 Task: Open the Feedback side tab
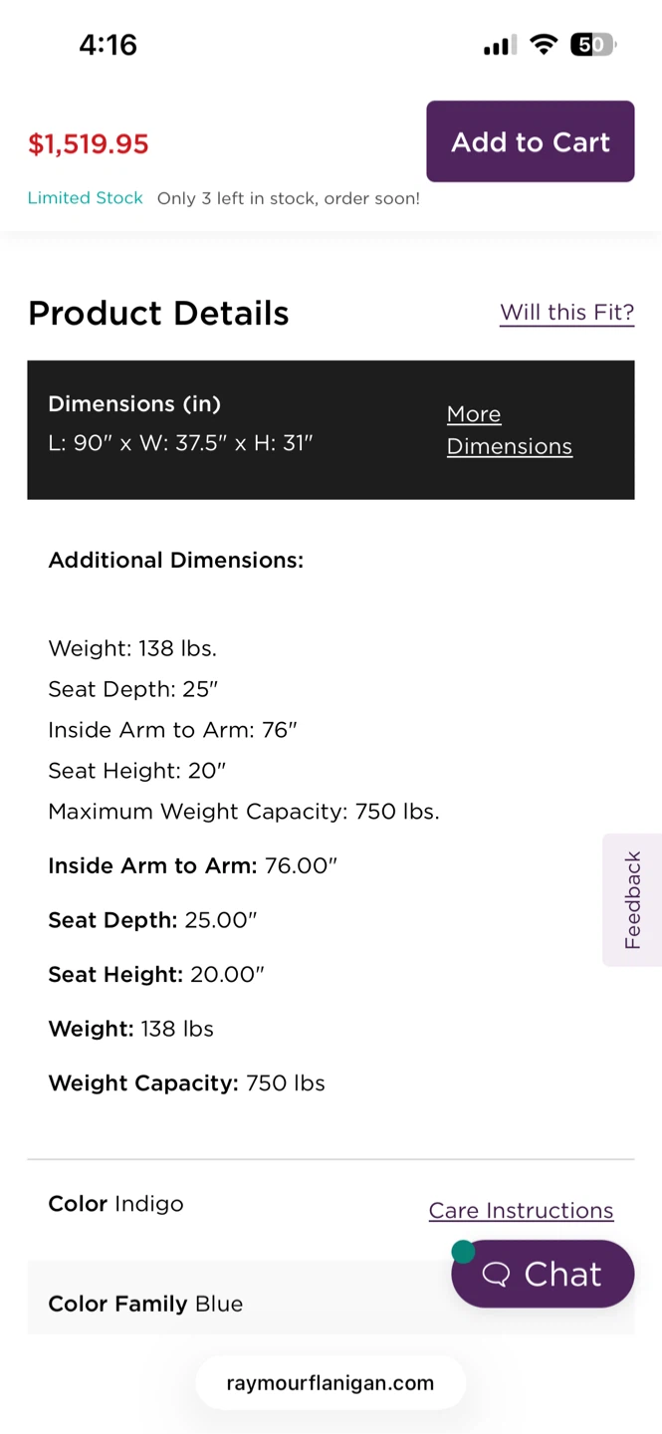tap(632, 900)
